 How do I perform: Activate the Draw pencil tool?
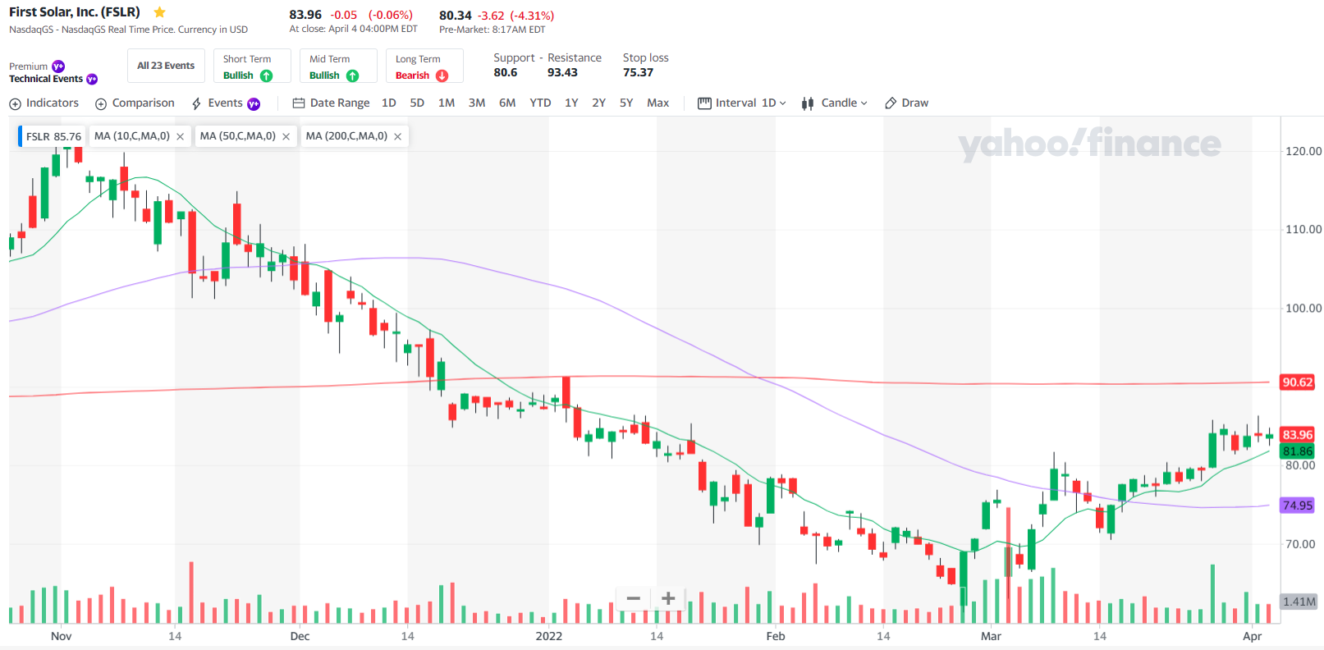[x=906, y=103]
